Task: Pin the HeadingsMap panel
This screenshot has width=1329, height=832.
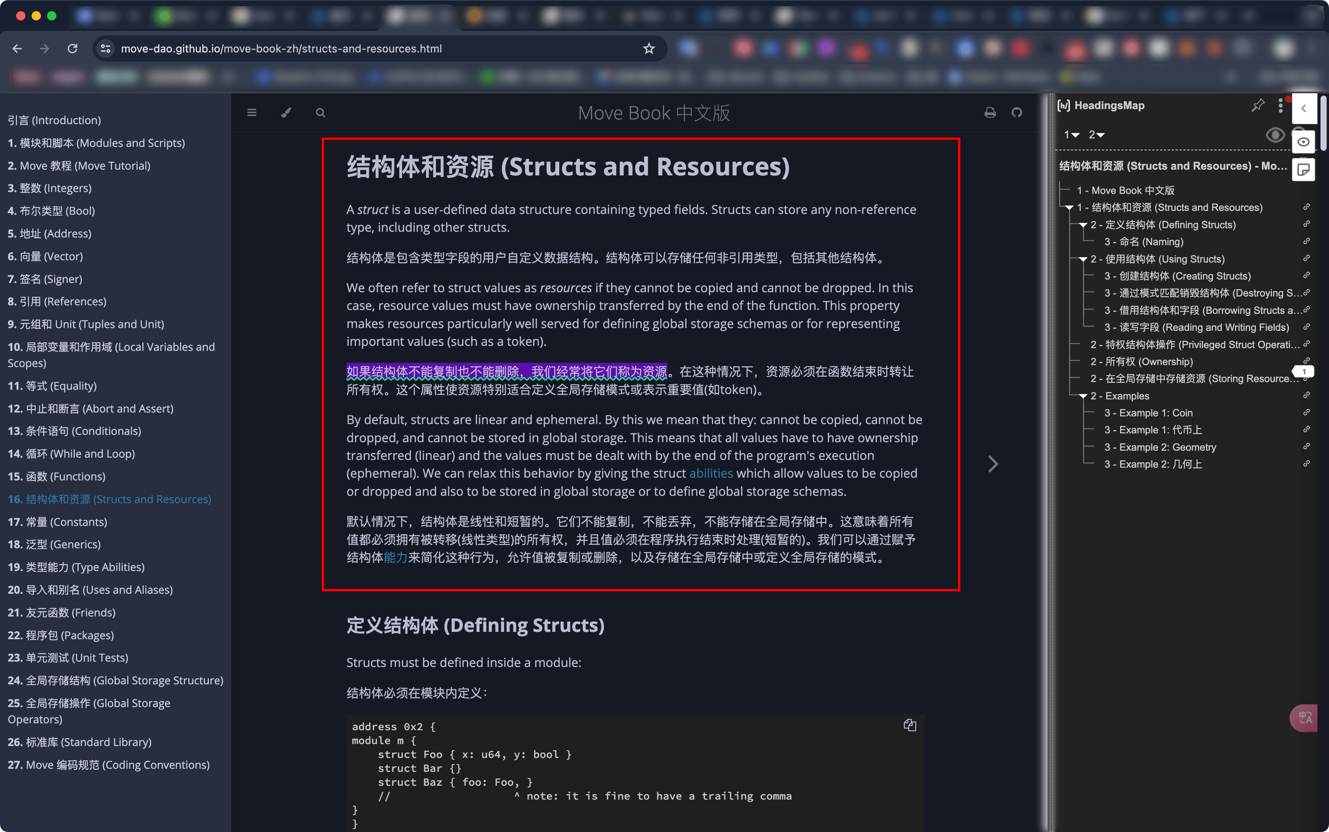Action: pos(1257,105)
